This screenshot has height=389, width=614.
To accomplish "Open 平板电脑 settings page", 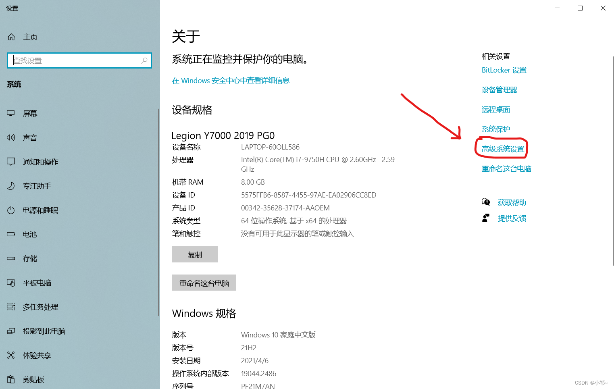I will click(x=37, y=283).
